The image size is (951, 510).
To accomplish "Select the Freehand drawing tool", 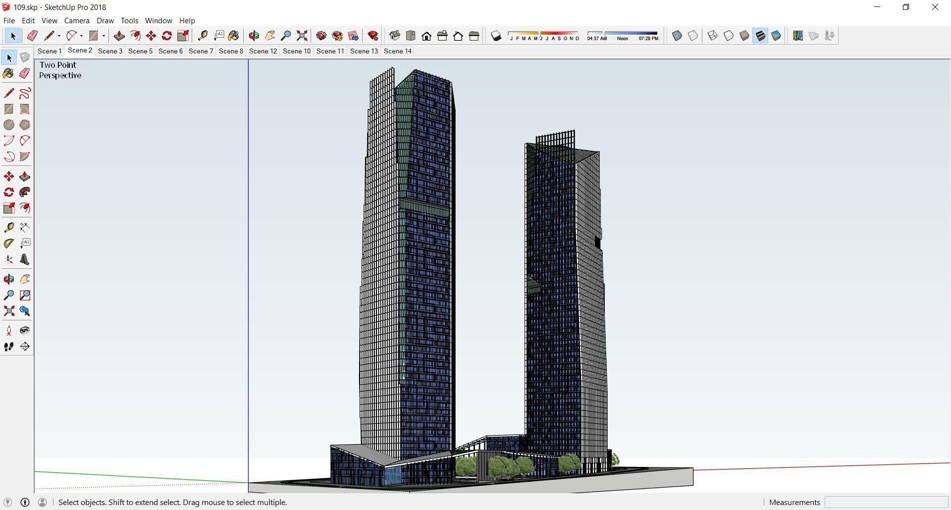I will [25, 93].
